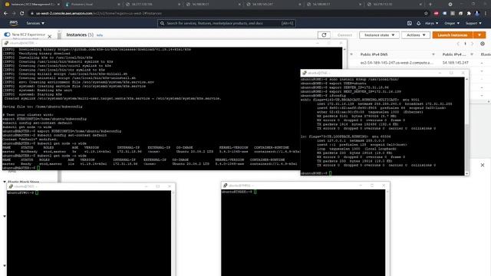The image size is (491, 276).
Task: Click the MASTER terminal scroll-up arrow
Action: 344,49
